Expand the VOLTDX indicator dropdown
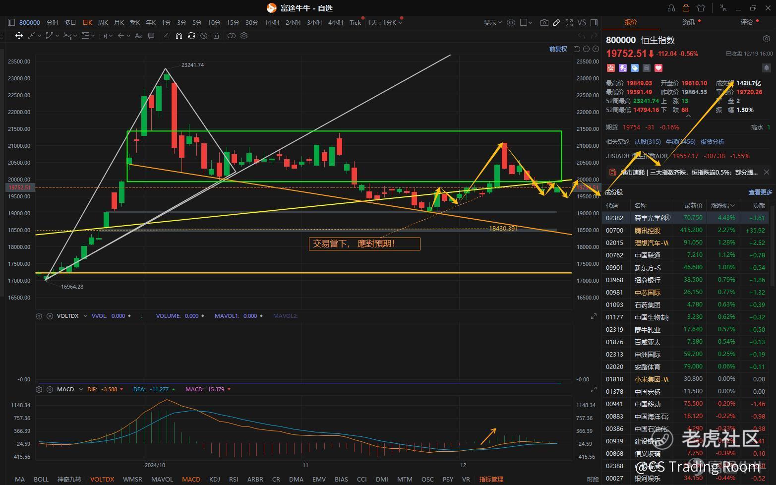 point(85,316)
